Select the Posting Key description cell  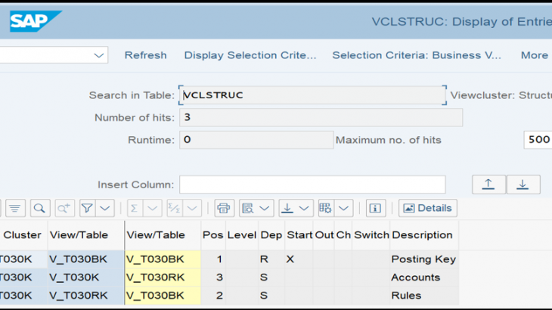tap(423, 259)
